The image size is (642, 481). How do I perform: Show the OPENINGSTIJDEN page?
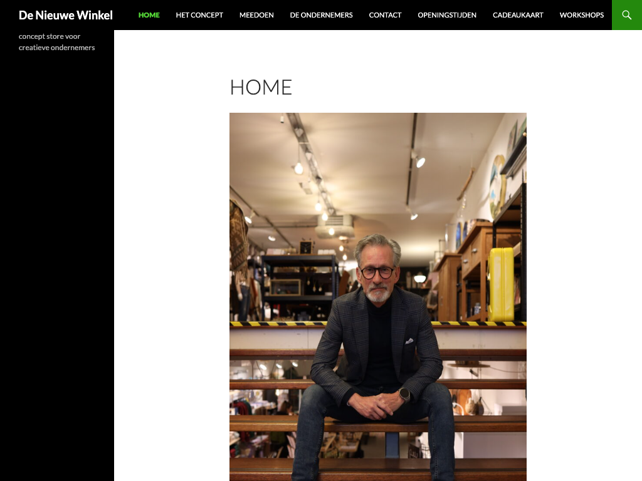[x=446, y=15]
